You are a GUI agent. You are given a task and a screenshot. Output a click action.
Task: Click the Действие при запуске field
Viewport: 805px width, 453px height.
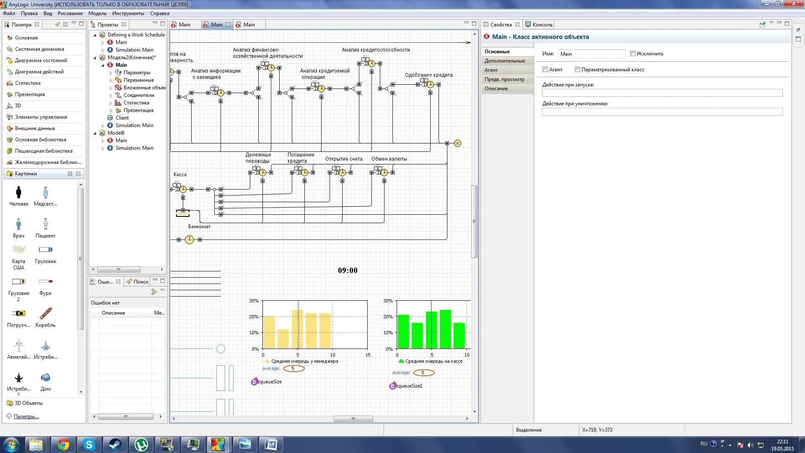pos(662,93)
